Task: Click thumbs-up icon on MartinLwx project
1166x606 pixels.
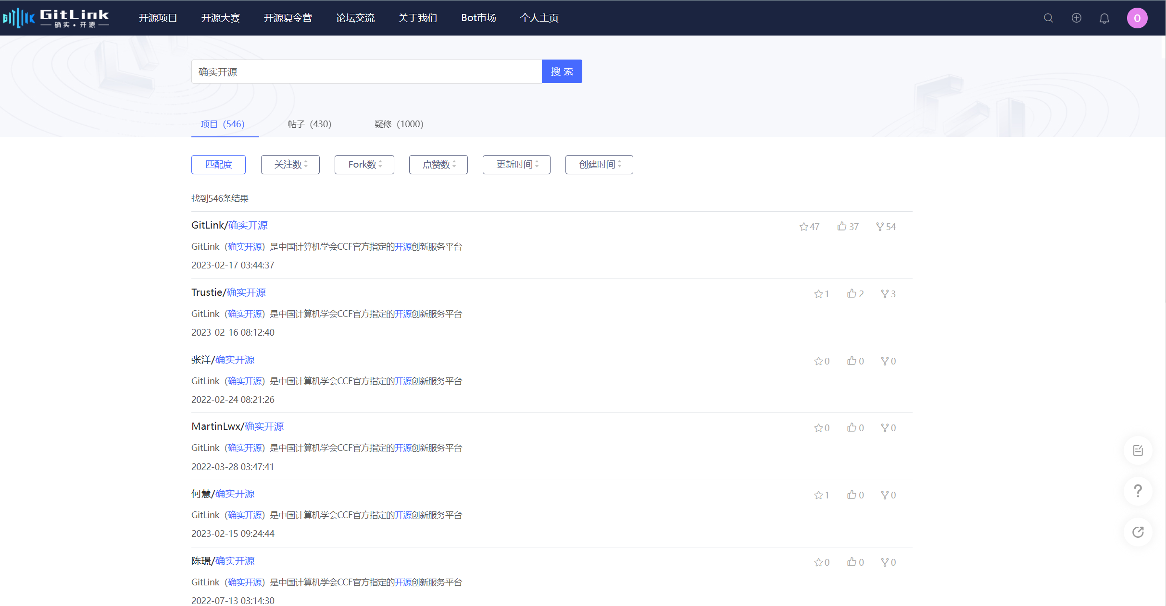Action: tap(852, 427)
